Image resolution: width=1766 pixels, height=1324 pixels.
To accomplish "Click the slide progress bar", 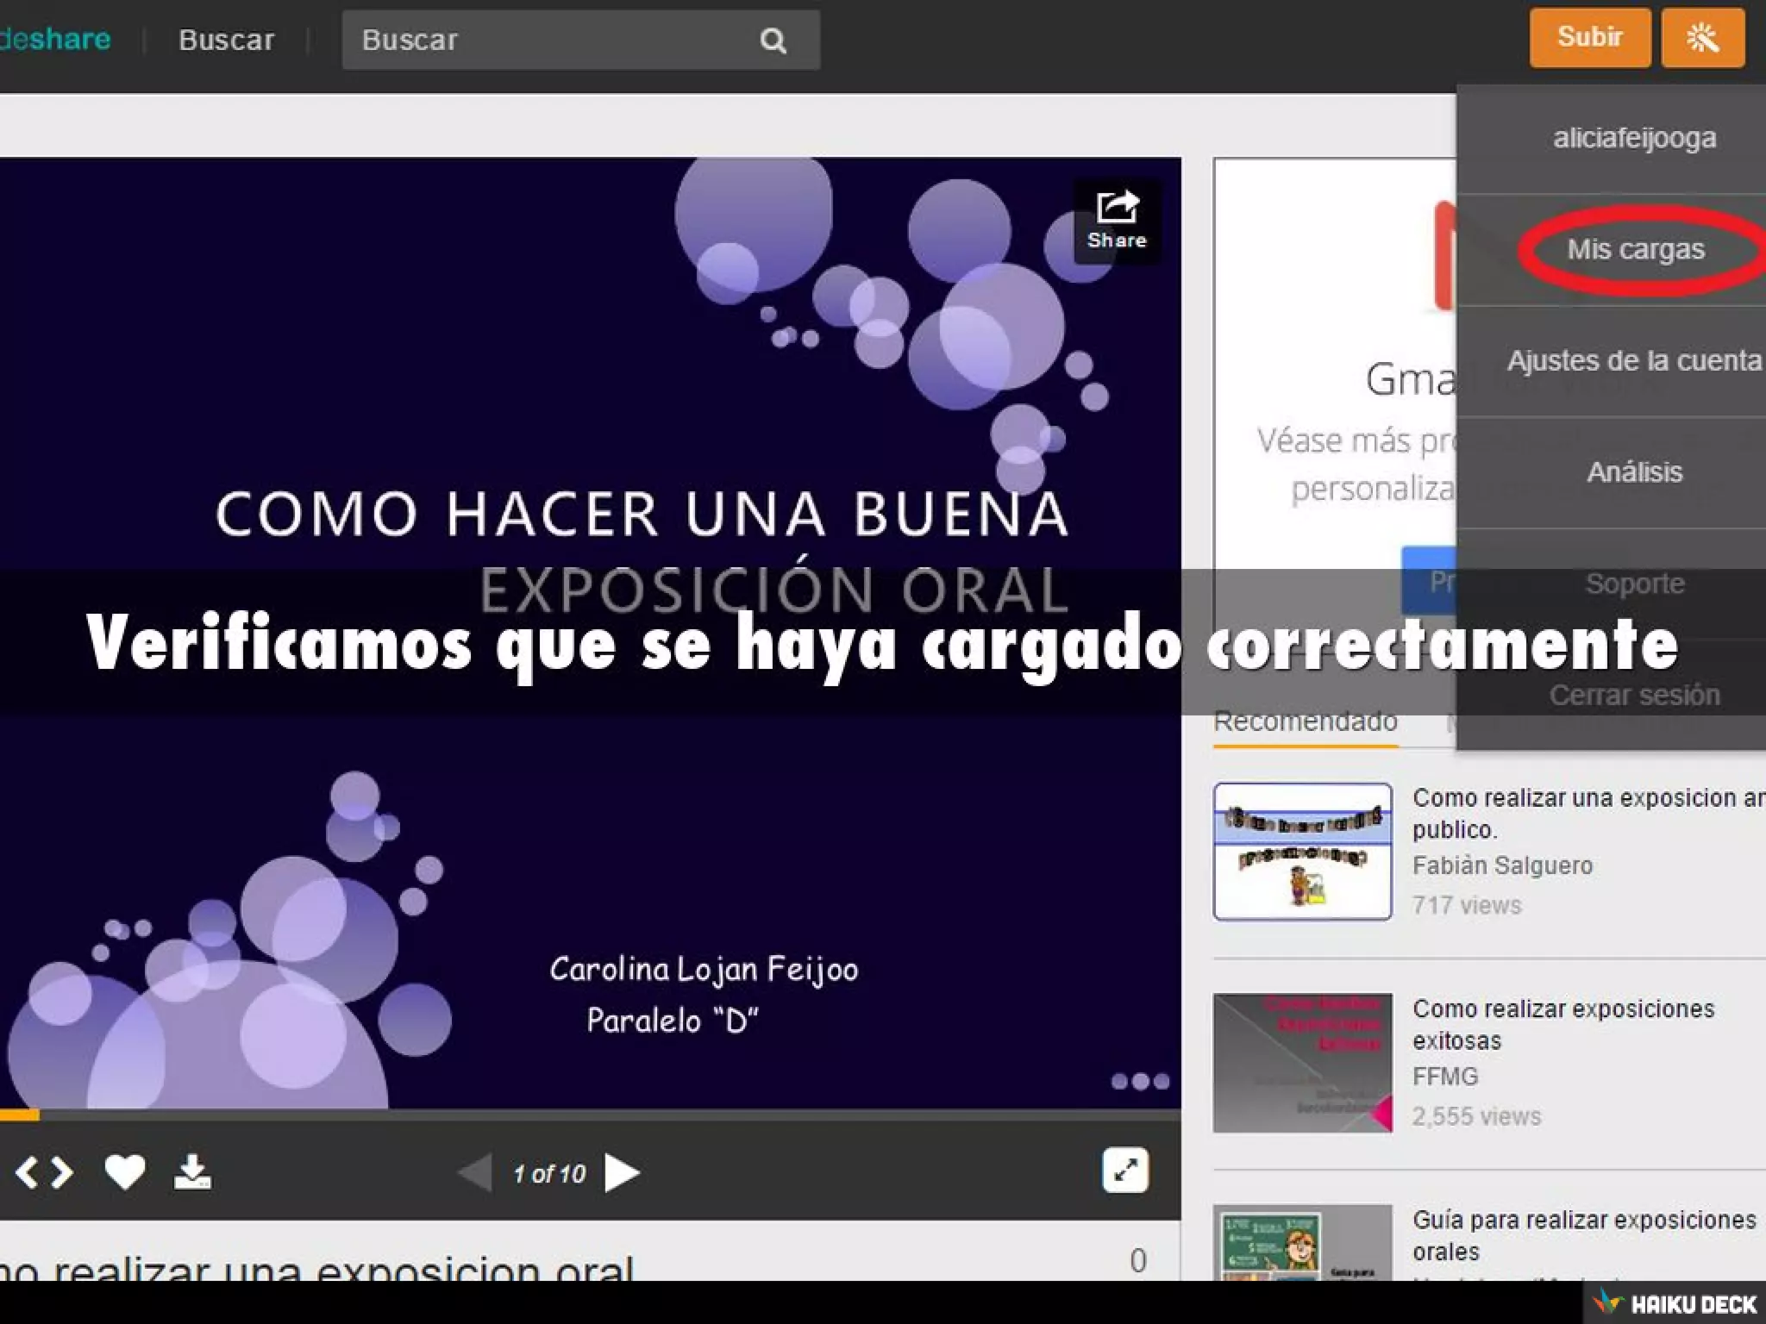I will [591, 1115].
